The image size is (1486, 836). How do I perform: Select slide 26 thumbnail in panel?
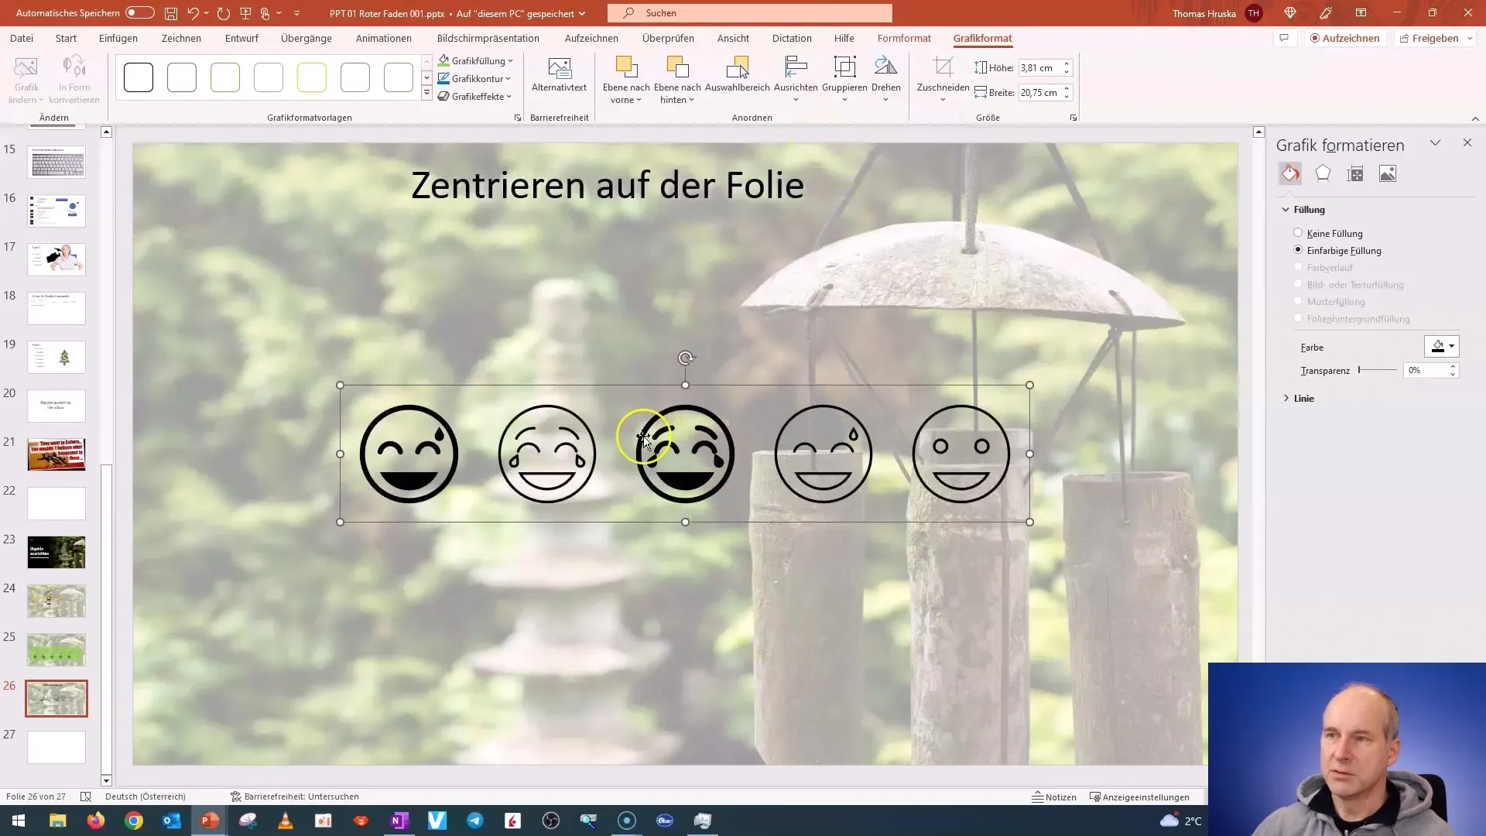coord(56,698)
